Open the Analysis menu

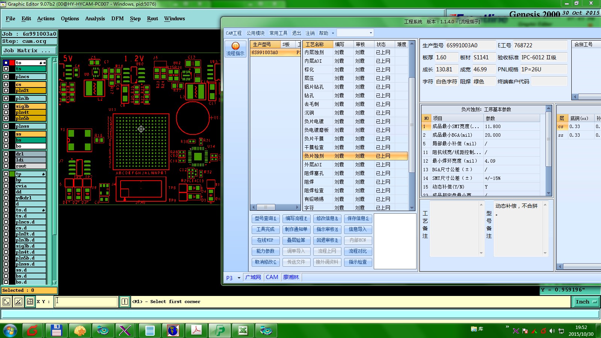[95, 18]
